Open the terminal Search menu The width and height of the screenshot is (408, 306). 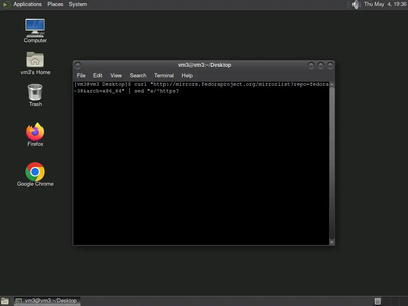pyautogui.click(x=138, y=75)
